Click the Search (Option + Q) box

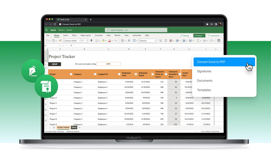[136, 30]
